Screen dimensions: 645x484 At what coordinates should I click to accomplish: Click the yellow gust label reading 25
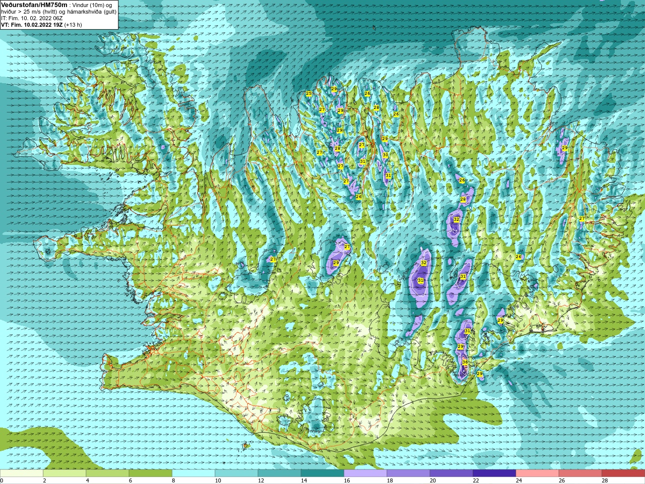(x=309, y=93)
